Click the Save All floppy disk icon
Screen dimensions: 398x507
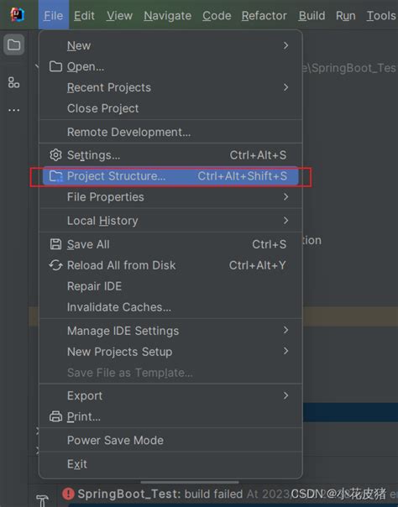coord(55,244)
